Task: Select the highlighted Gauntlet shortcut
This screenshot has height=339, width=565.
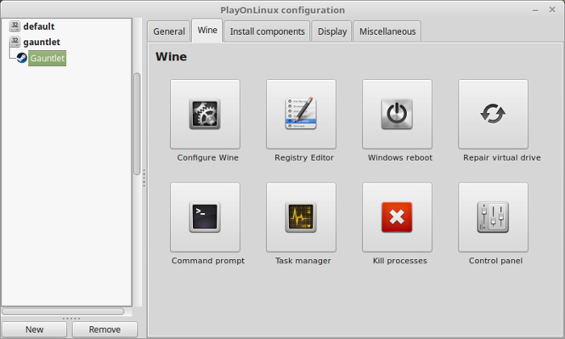Action: [47, 58]
